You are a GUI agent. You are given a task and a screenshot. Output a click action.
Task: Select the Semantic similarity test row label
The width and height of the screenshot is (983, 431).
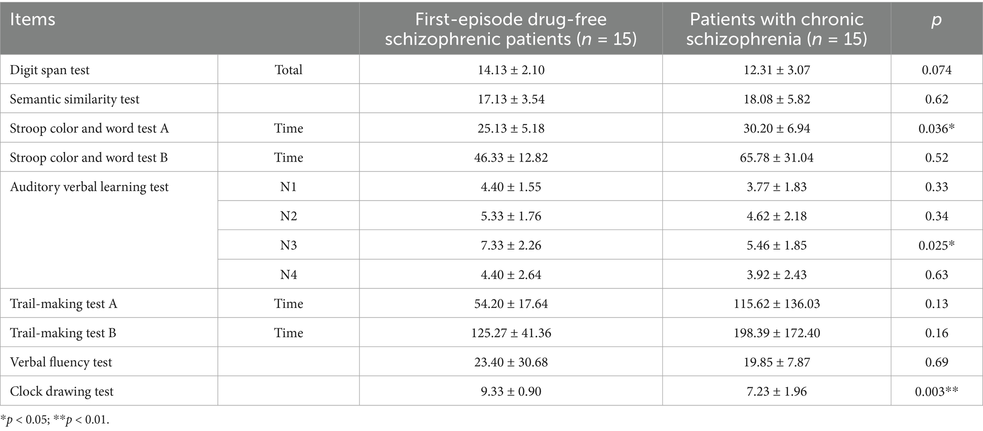(x=75, y=99)
